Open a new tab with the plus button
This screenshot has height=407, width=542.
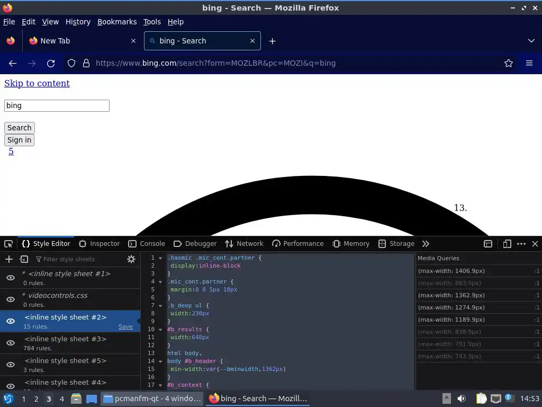click(273, 41)
